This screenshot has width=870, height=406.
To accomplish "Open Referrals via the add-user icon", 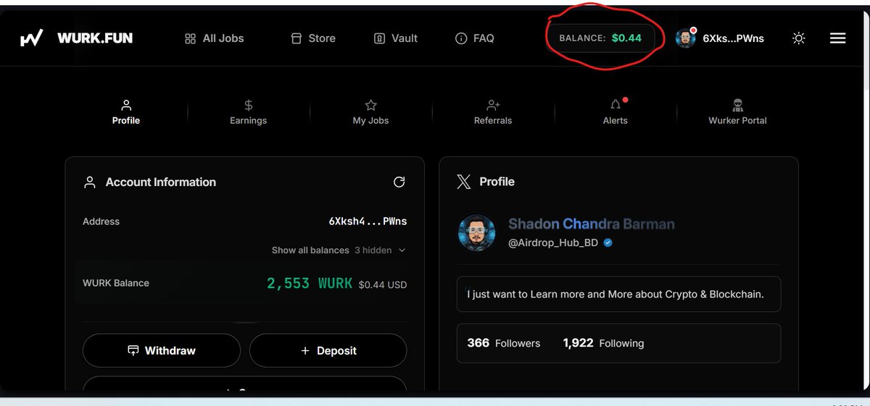I will (493, 105).
